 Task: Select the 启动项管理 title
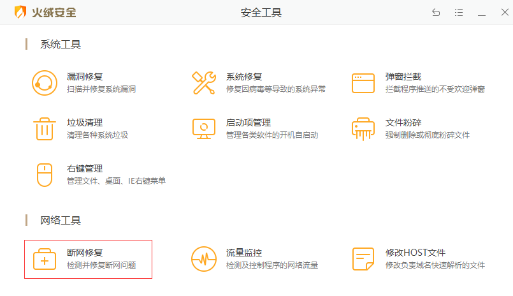249,122
